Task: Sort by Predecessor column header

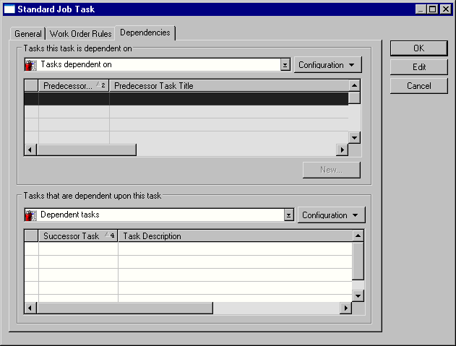Action: [74, 86]
